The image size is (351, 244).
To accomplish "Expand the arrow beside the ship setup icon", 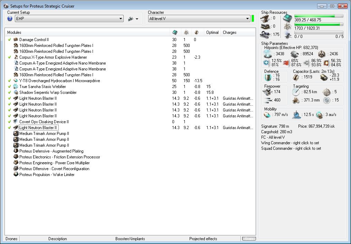I will pyautogui.click(x=137, y=19).
